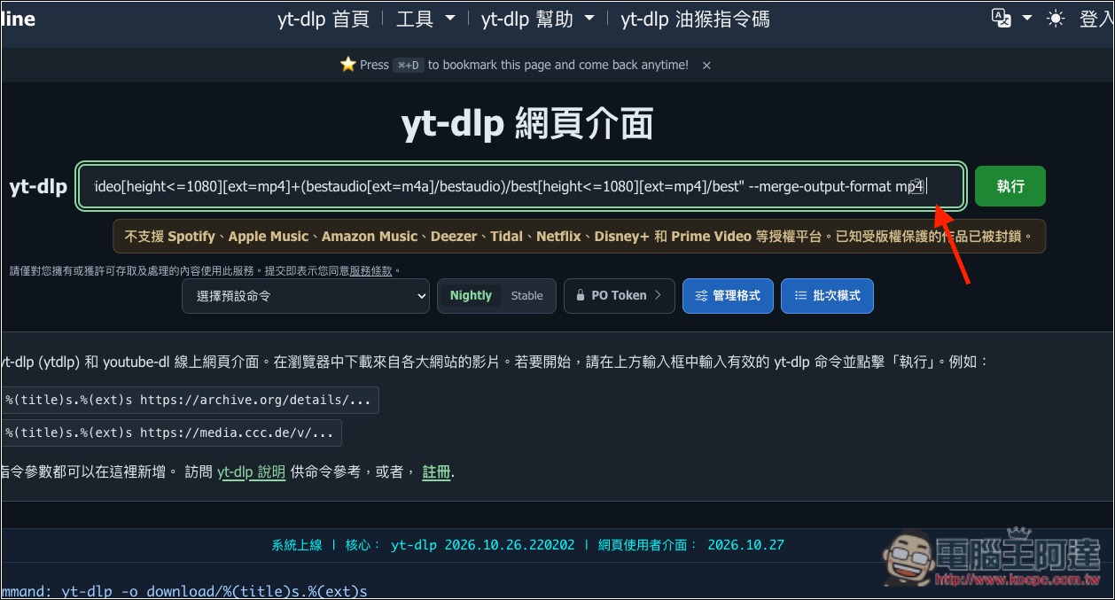The width and height of the screenshot is (1115, 600).
Task: Open the PO Token button
Action: [619, 296]
